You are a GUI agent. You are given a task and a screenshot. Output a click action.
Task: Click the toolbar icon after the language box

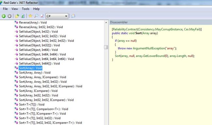tap(73, 16)
